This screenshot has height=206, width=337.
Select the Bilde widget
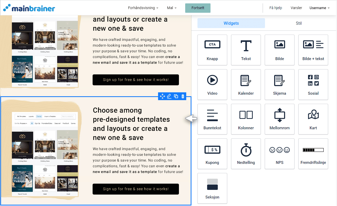[x=279, y=50]
